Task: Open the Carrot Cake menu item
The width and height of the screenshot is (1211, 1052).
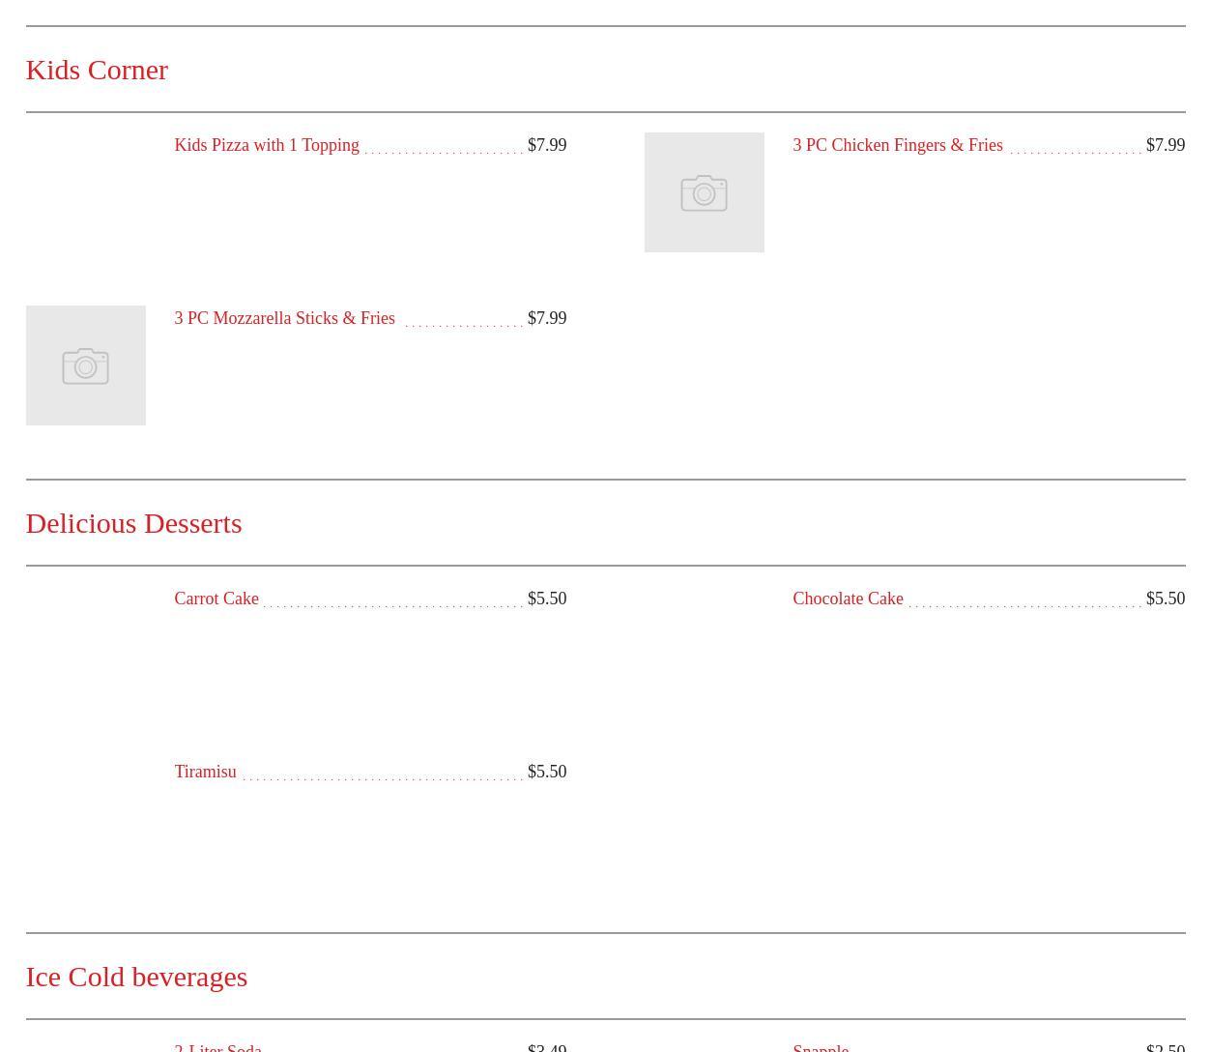Action: [216, 599]
